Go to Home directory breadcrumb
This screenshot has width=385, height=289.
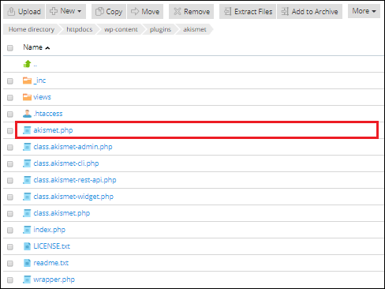coord(32,29)
